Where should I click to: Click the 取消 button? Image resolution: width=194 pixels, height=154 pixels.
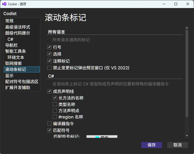coord(177,145)
